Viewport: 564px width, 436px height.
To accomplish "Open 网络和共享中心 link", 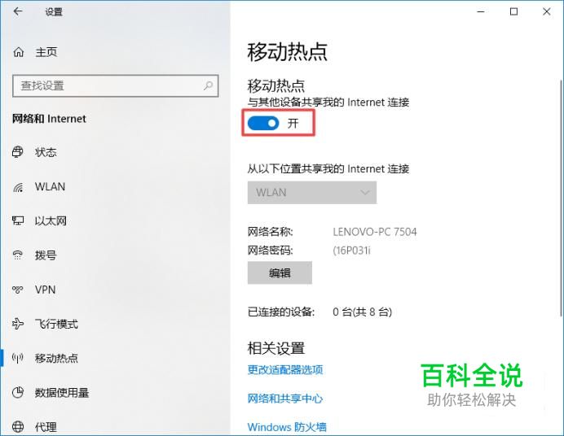I will 285,399.
